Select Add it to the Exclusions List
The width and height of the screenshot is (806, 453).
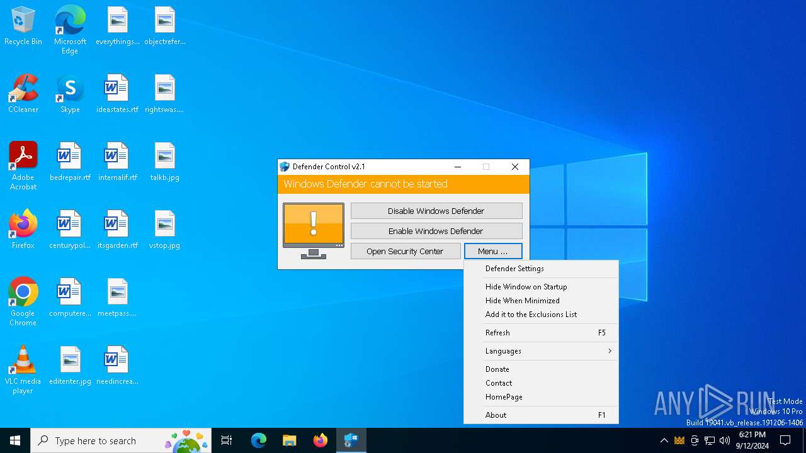(x=542, y=315)
